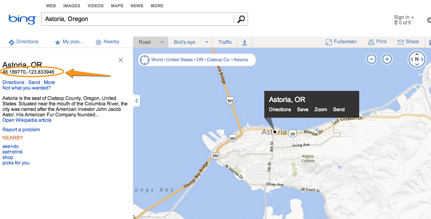Viewport: 431px width, 219px height.
Task: Click Report a problem link
Action: point(21,129)
